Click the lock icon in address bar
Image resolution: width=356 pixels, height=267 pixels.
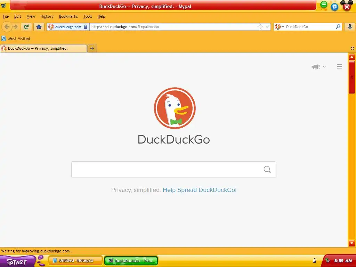pos(86,27)
